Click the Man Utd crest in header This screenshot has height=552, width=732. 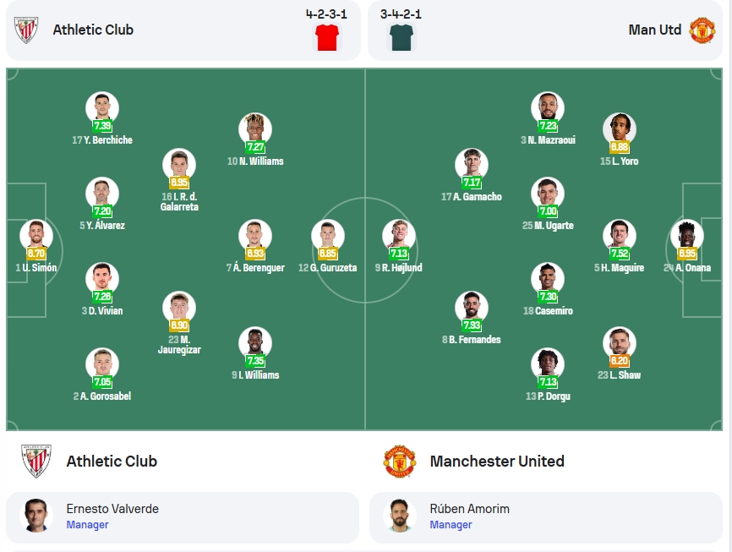(x=702, y=30)
